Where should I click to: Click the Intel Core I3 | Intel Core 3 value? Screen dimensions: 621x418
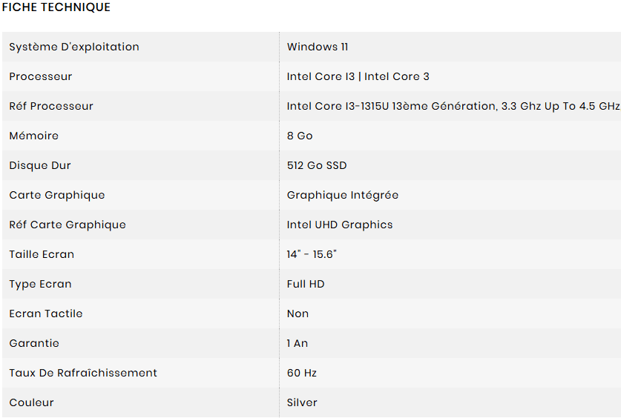358,76
